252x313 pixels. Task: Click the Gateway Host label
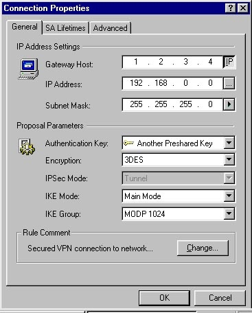coord(69,65)
